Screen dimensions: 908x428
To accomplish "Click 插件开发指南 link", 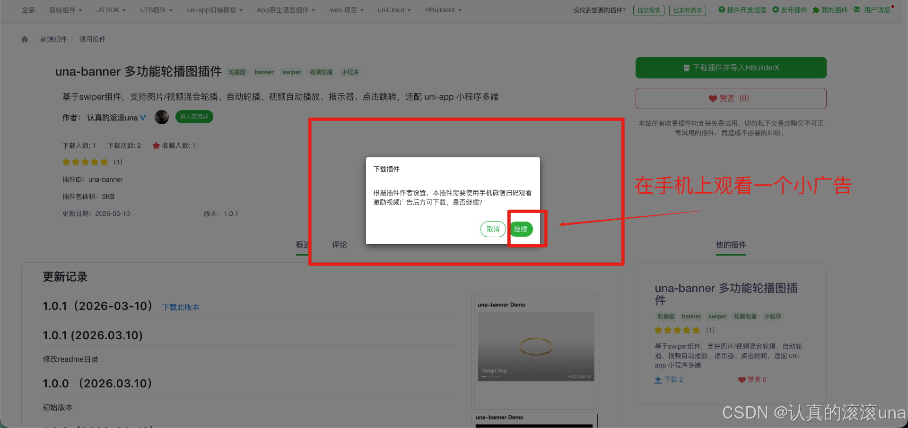I will 747,10.
